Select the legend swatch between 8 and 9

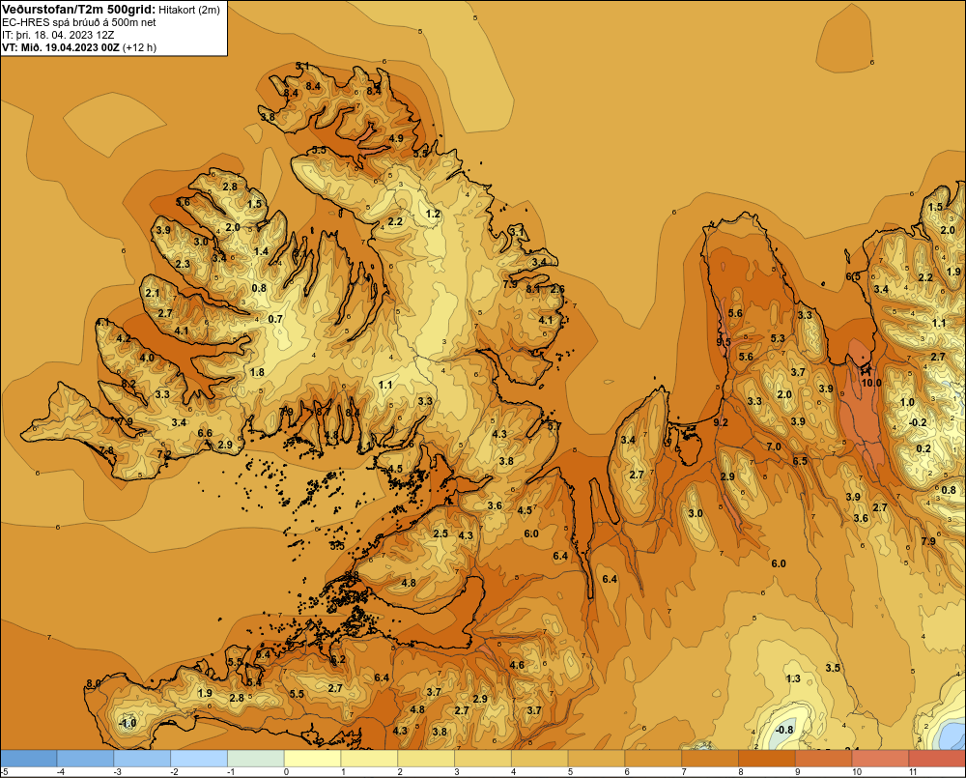[766, 759]
